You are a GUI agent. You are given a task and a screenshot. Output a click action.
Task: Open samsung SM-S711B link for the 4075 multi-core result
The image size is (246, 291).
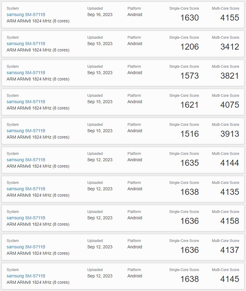26,102
